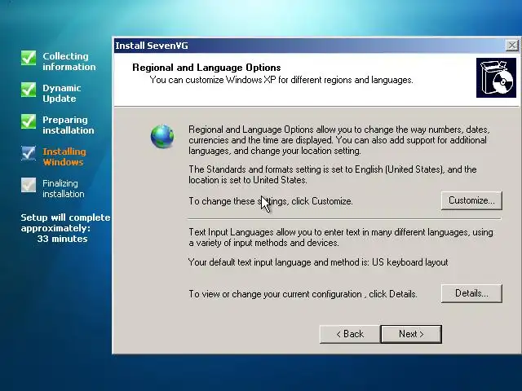
Task: Close the Install SevenVG window
Action: click(x=512, y=46)
